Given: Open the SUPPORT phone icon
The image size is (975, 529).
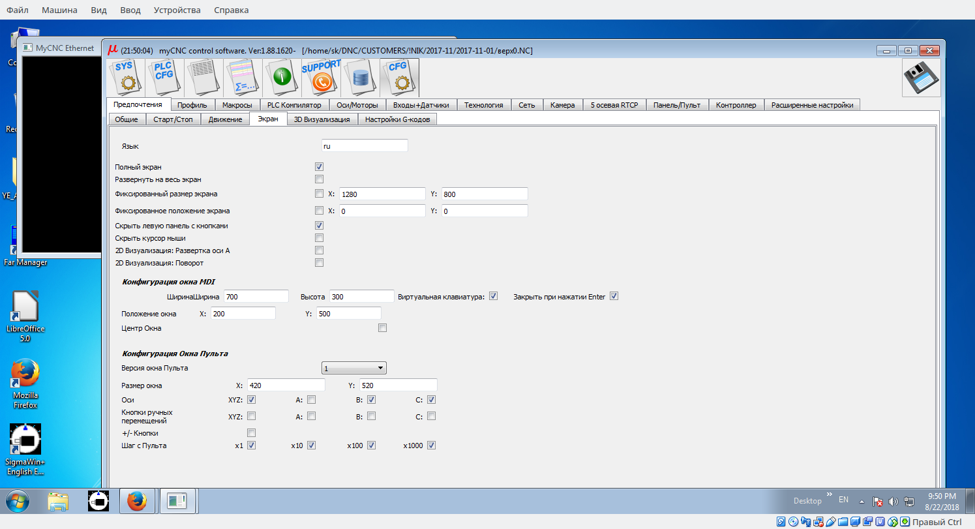Looking at the screenshot, I should (321, 78).
